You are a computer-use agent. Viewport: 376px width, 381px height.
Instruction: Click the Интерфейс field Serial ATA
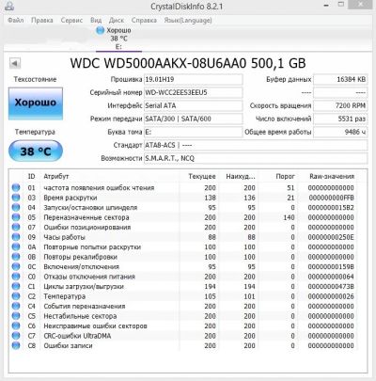pos(193,106)
